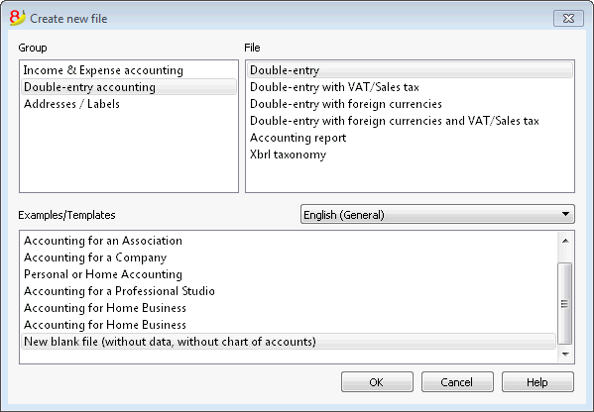Select New blank file template
Screen dimensions: 594x412
click(x=289, y=342)
